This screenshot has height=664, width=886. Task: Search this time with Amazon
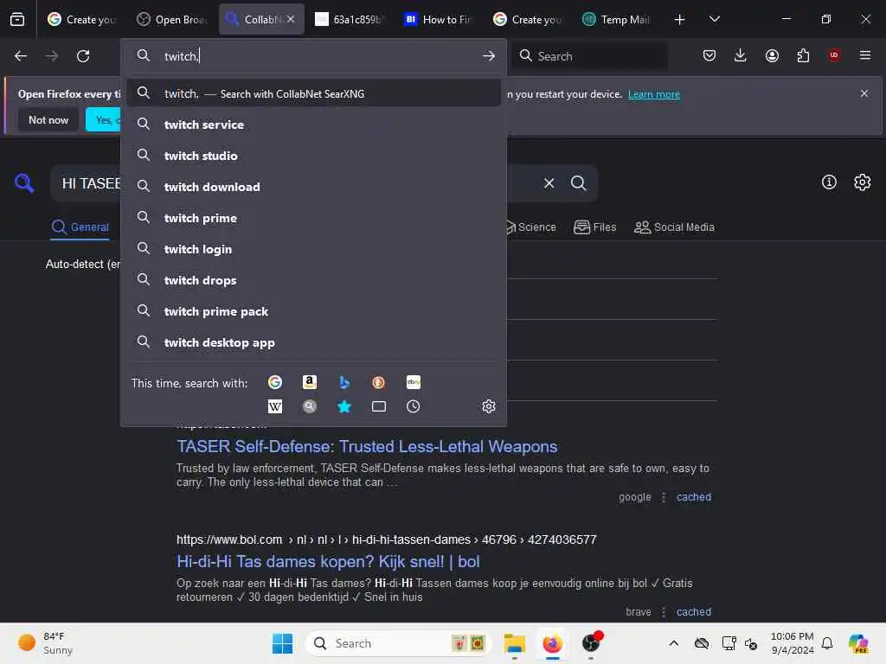point(309,382)
